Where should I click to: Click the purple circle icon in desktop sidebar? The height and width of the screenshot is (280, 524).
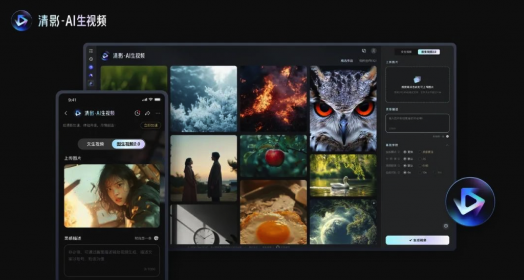(x=91, y=67)
